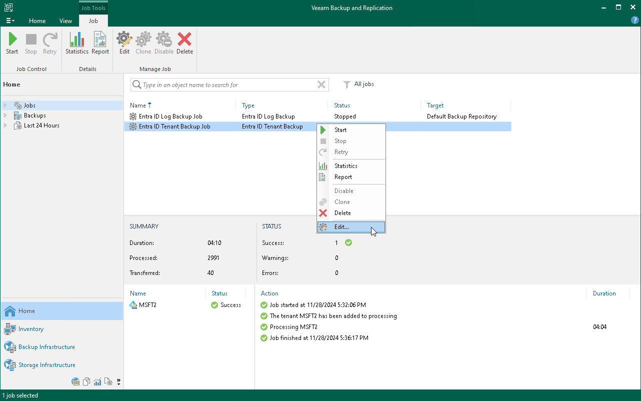Image resolution: width=641 pixels, height=401 pixels.
Task: Choose Edit... in the context menu
Action: click(351, 227)
